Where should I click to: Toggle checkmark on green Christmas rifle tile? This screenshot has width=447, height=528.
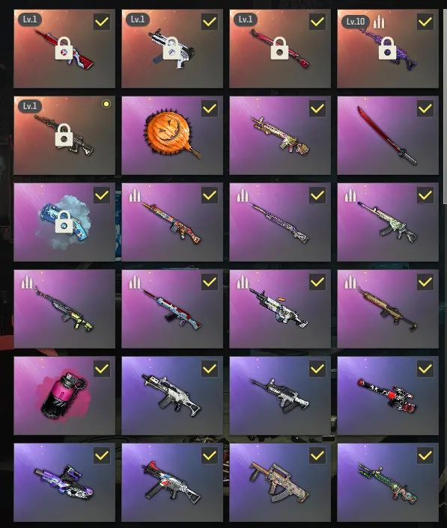click(425, 455)
